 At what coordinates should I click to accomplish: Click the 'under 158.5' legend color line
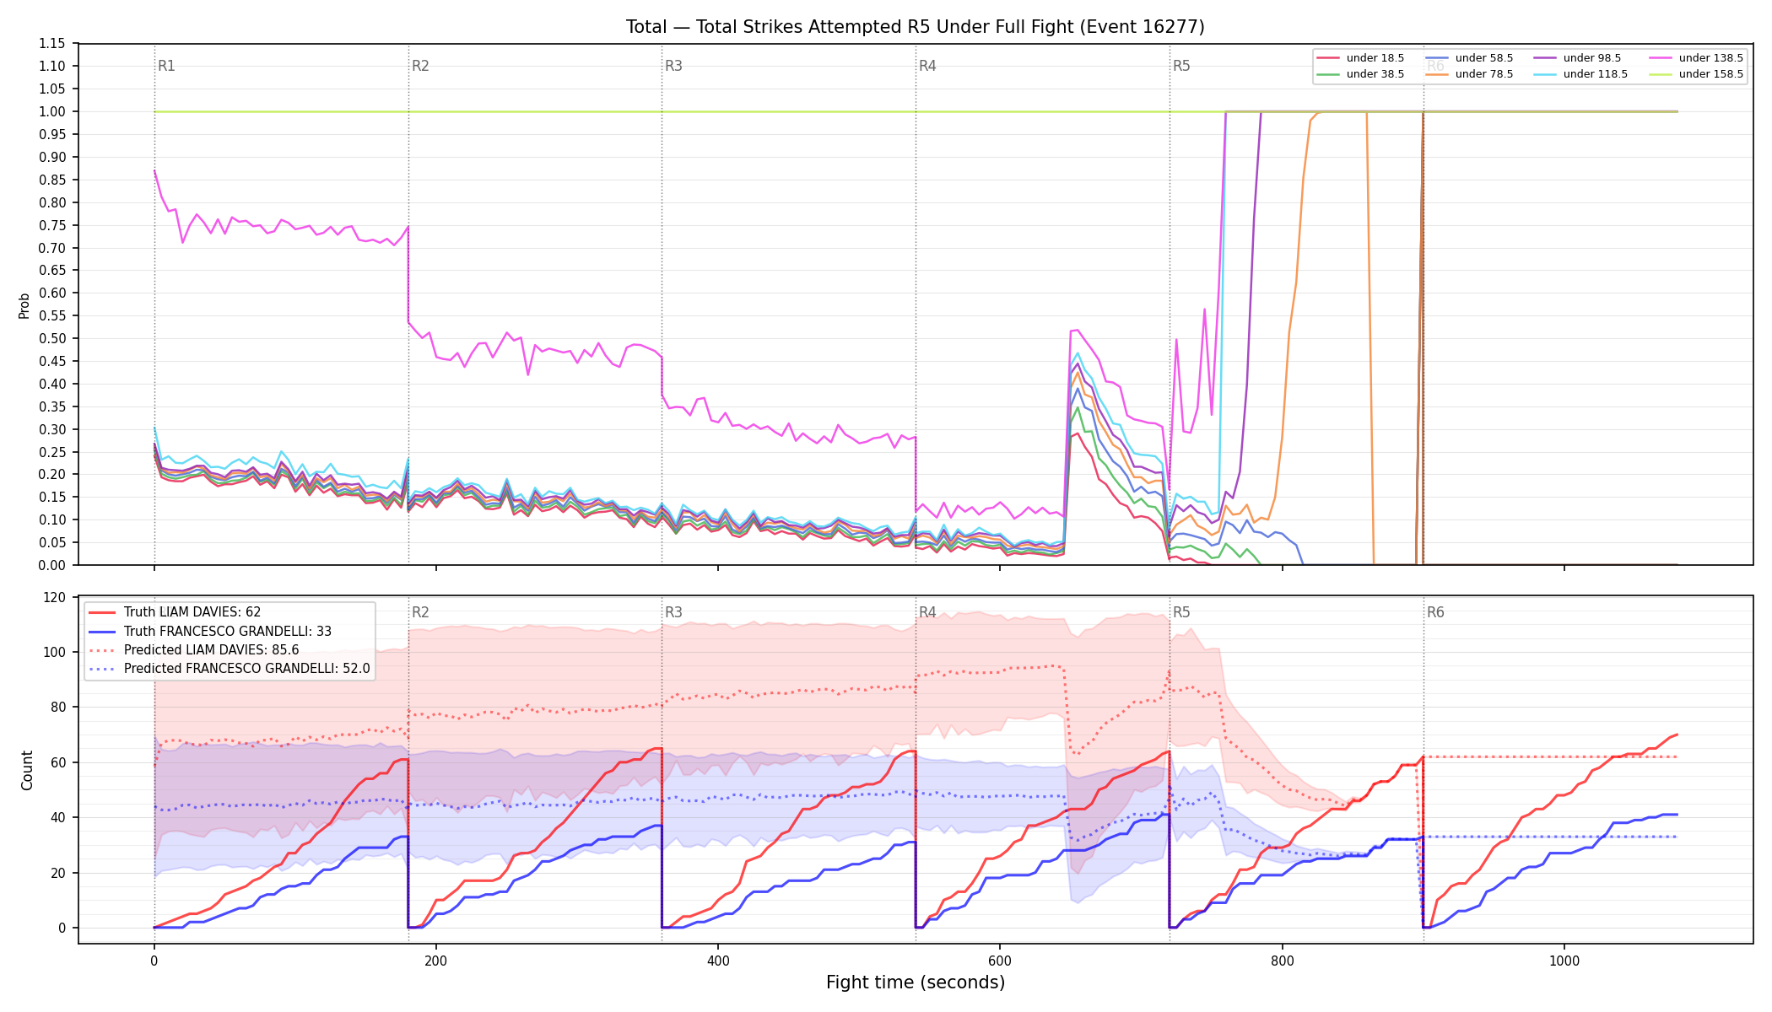pyautogui.click(x=1661, y=74)
